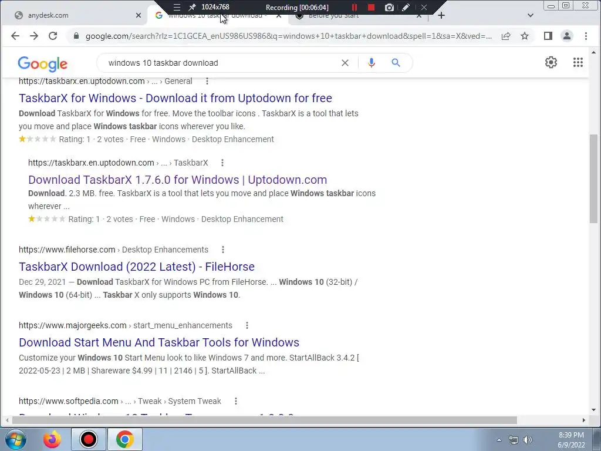Click the https://www.majorgeeks.com breadcrumb text
Image resolution: width=601 pixels, height=451 pixels.
point(72,325)
